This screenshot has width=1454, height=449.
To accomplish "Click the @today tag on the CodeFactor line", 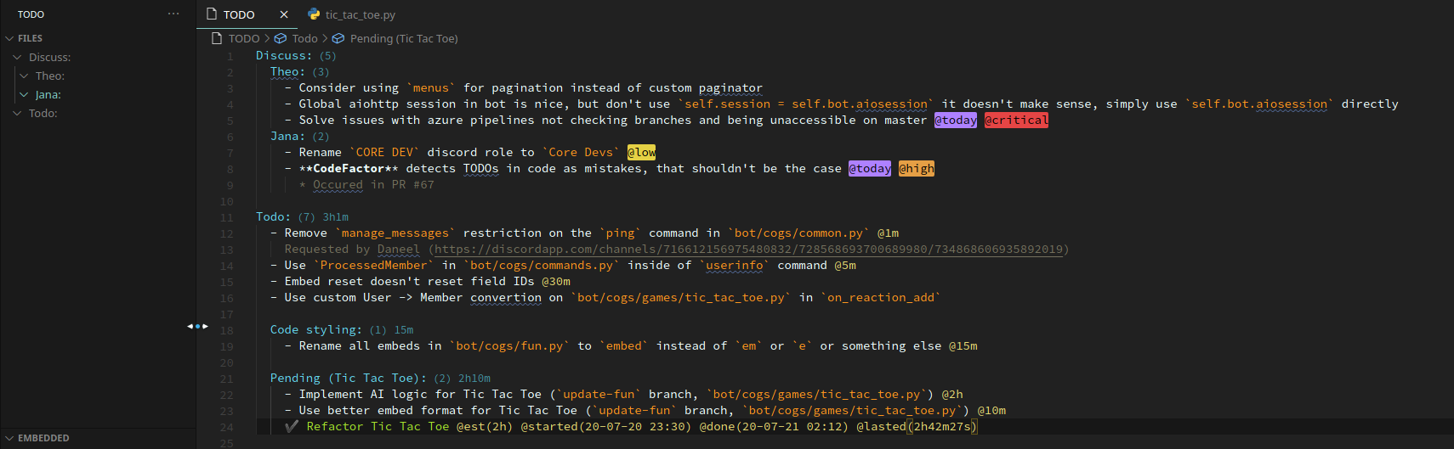I will tap(870, 169).
